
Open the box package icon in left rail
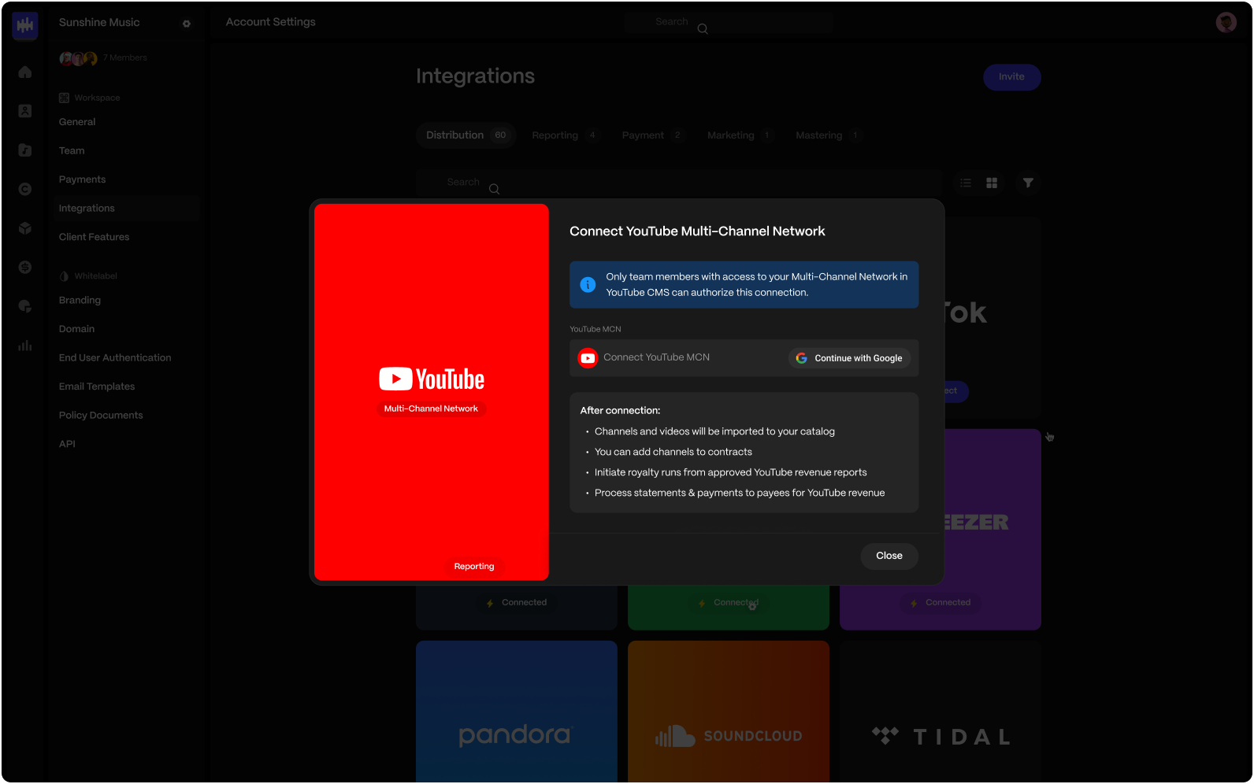[25, 228]
